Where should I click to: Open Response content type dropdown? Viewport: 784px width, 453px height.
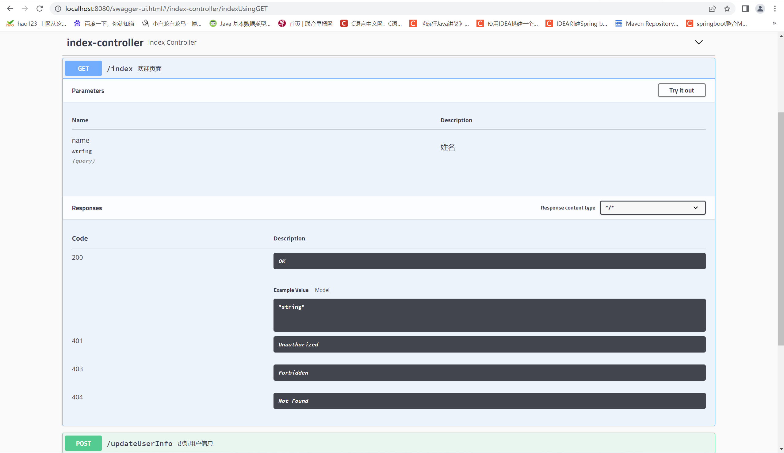click(x=652, y=208)
